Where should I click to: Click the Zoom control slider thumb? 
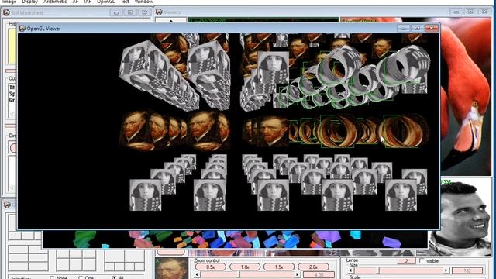coord(239,274)
